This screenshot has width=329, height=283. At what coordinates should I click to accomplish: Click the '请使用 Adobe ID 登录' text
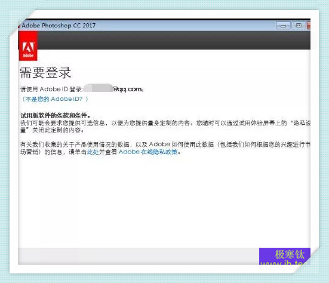click(51, 89)
